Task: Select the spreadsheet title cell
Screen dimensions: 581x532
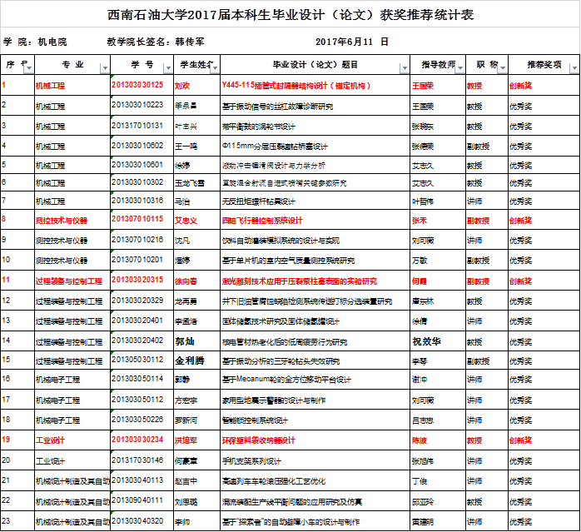Action: (290, 15)
